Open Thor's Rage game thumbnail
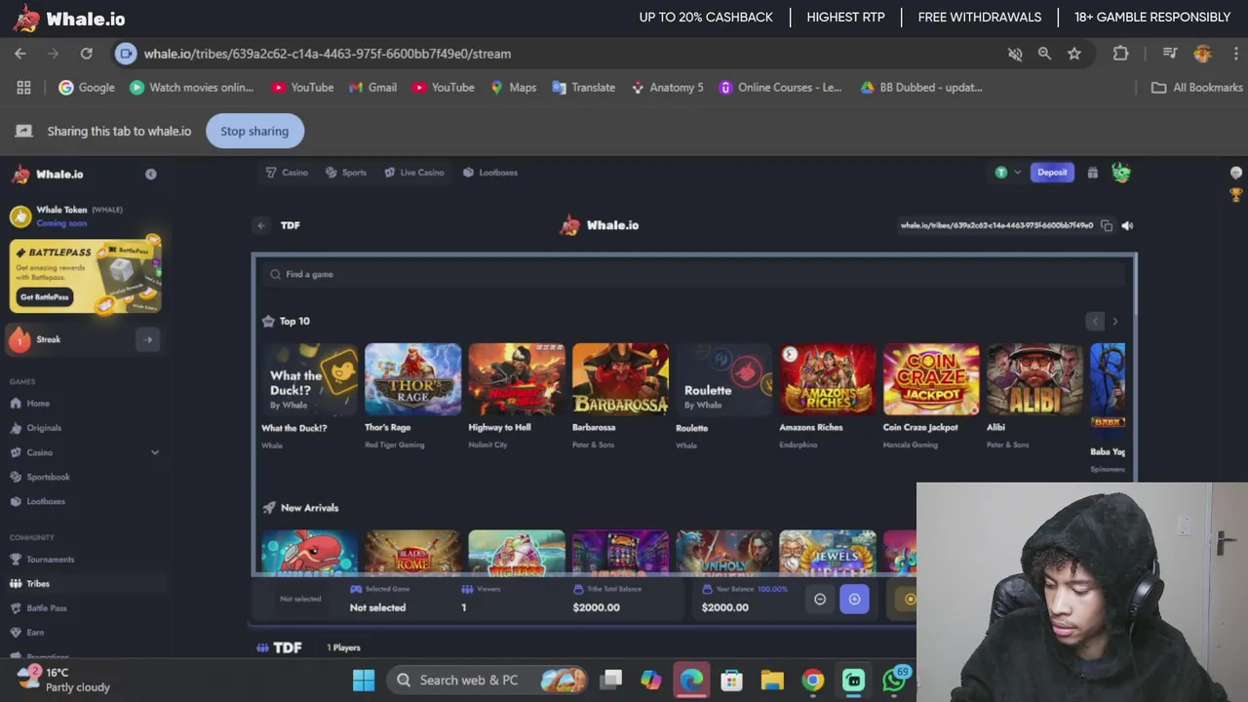1248x702 pixels. 412,379
